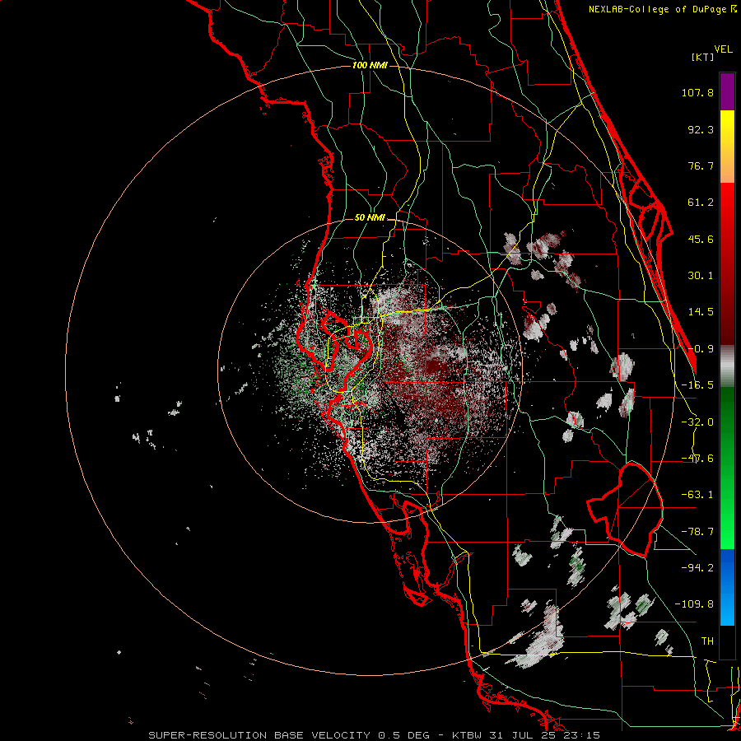Click the blue segment of the velocity color bar
This screenshot has height=741, width=741.
(727, 587)
